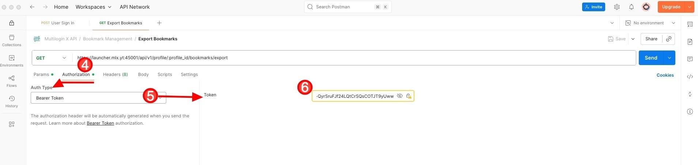
Task: Open the Save options arrow
Action: (x=633, y=39)
